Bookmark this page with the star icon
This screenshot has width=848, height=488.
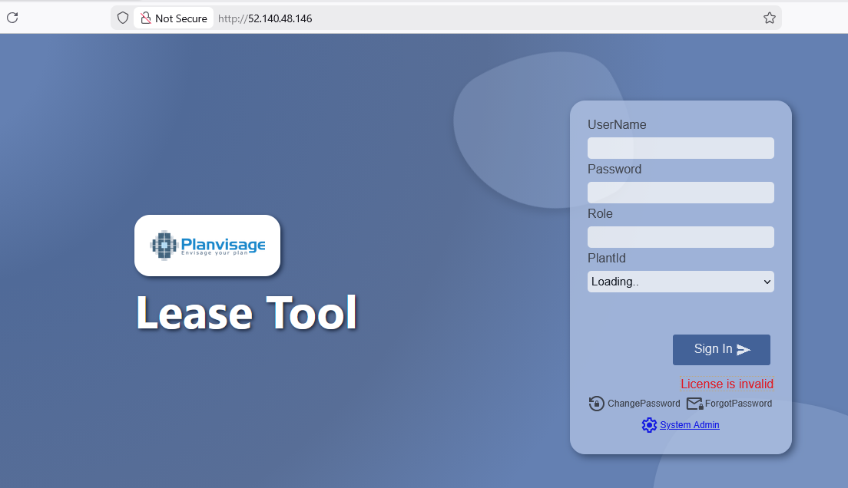(x=769, y=18)
